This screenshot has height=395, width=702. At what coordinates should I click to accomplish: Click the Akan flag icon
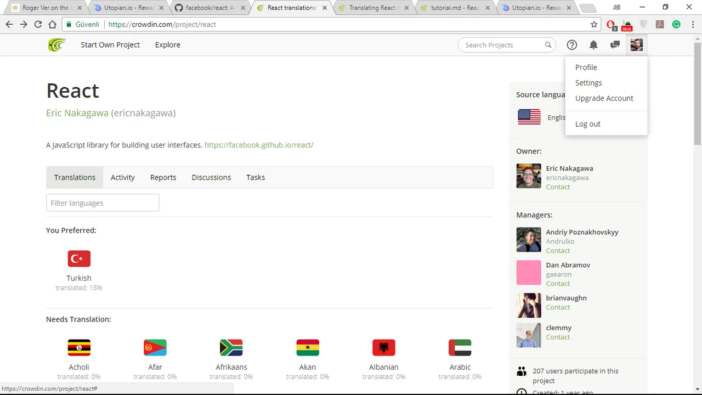(x=308, y=348)
